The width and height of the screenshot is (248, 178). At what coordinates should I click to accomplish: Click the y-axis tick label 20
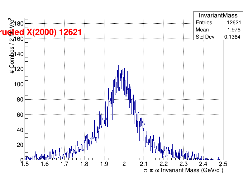click(20, 145)
